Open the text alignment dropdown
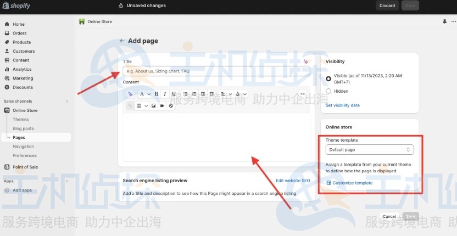The width and height of the screenshot is (457, 236). [x=226, y=94]
